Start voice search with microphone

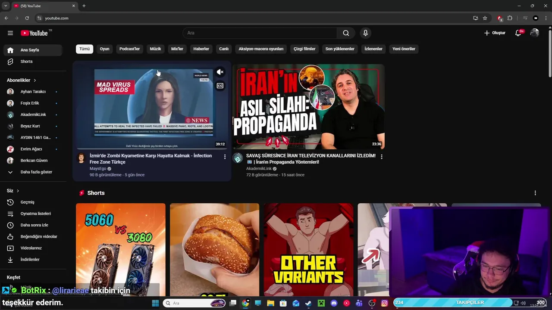(366, 33)
